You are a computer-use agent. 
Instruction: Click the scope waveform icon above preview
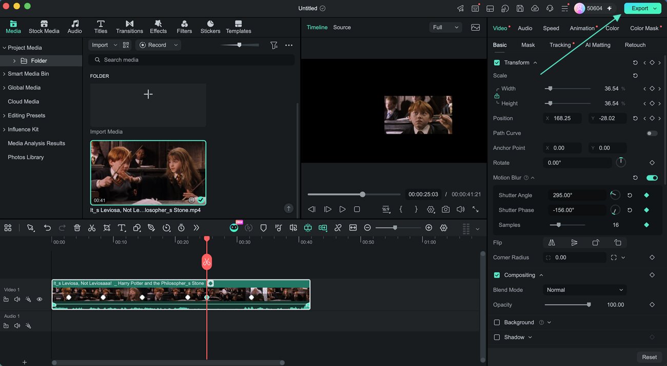tap(476, 27)
